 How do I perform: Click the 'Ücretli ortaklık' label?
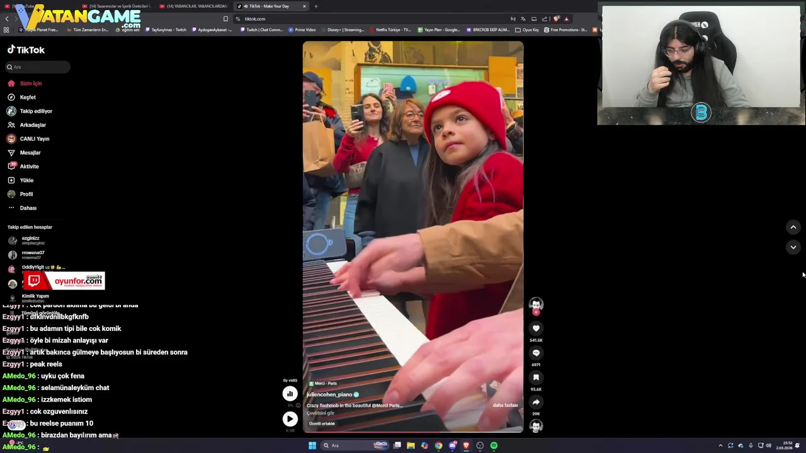(322, 423)
